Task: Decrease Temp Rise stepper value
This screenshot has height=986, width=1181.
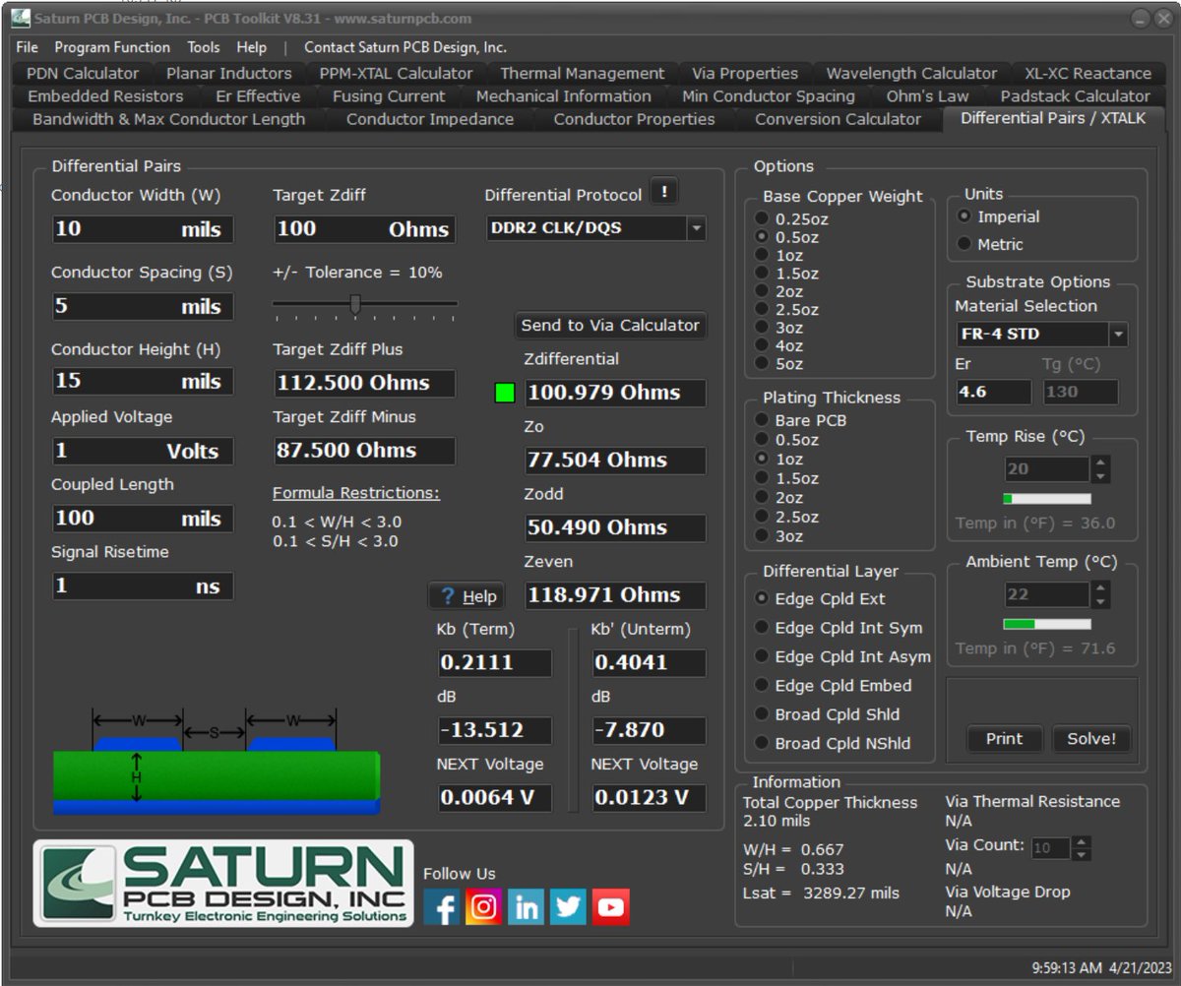Action: point(1100,476)
